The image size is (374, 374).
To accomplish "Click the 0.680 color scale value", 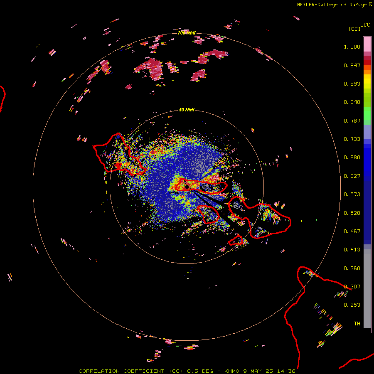I will [352, 157].
